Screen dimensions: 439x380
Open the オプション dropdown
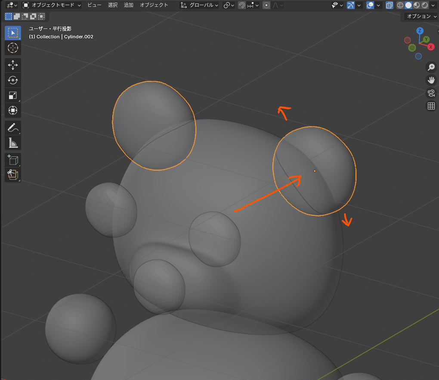point(420,16)
